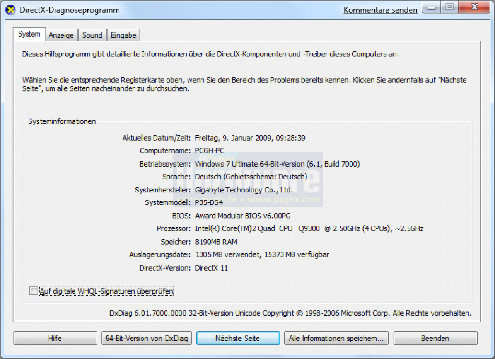495x359 pixels.
Task: Click the date value Freitag, 9. Januar 2009
Action: click(250, 138)
